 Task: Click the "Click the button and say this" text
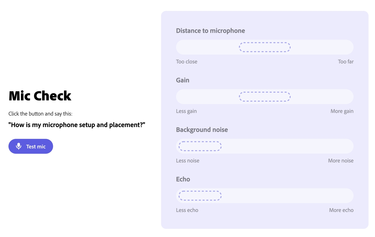tap(40, 114)
